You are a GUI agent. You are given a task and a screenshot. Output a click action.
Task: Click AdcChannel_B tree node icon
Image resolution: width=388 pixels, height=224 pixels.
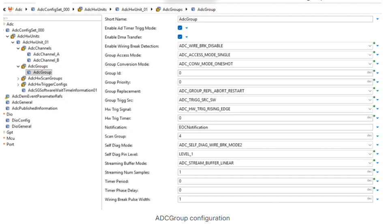29,60
